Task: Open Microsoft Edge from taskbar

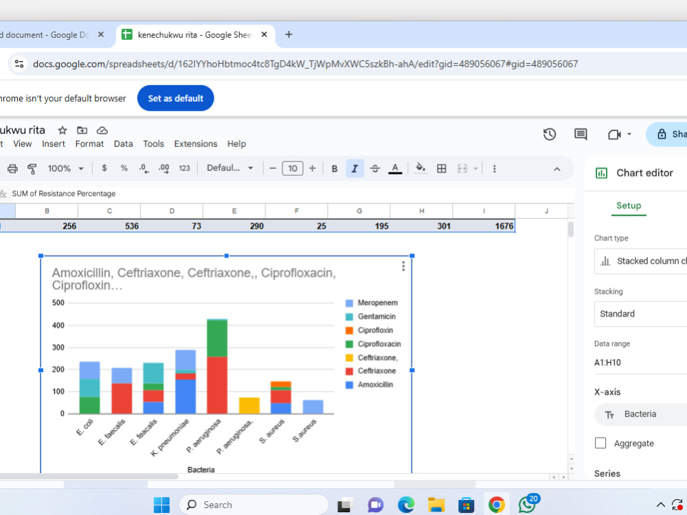Action: [406, 505]
